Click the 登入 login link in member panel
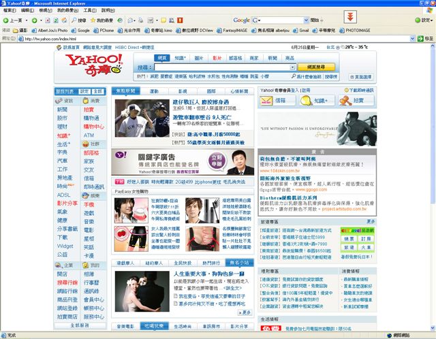 (295, 91)
